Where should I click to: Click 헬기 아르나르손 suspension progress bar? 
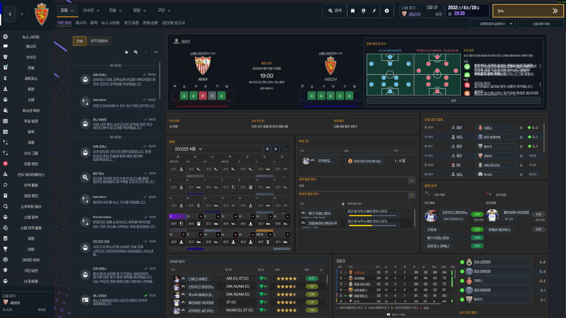374,215
